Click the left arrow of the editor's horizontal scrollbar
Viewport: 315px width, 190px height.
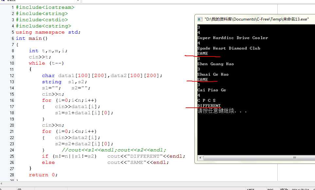coord(2,183)
